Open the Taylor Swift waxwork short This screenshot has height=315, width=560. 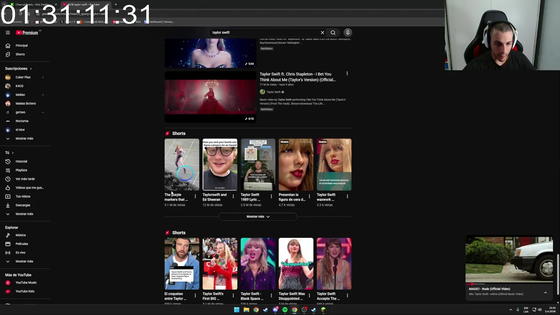[x=334, y=165]
